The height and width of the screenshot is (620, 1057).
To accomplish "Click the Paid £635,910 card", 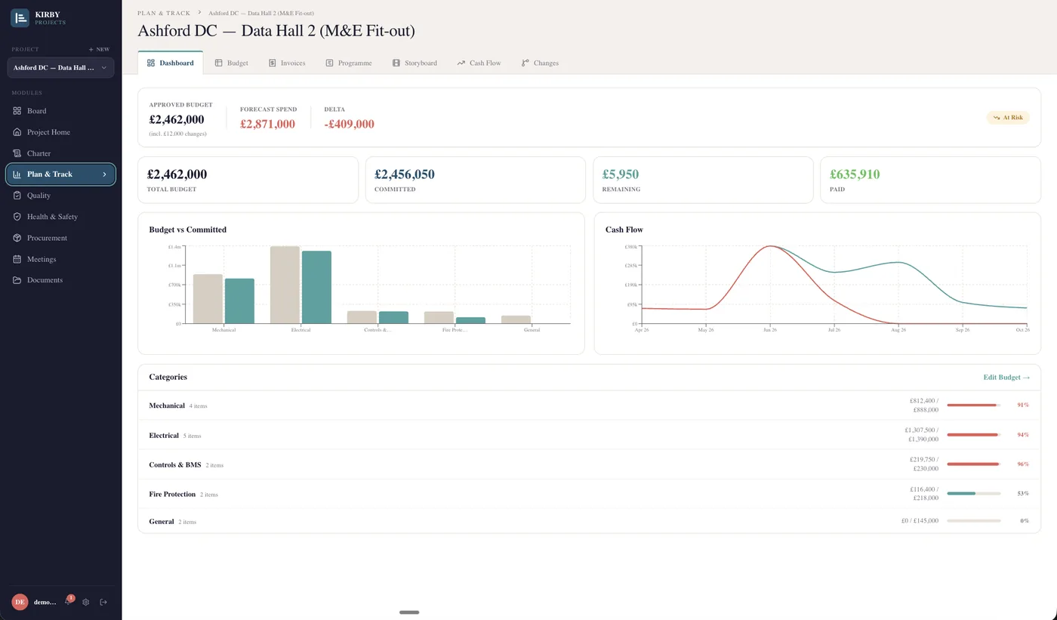I will 930,180.
